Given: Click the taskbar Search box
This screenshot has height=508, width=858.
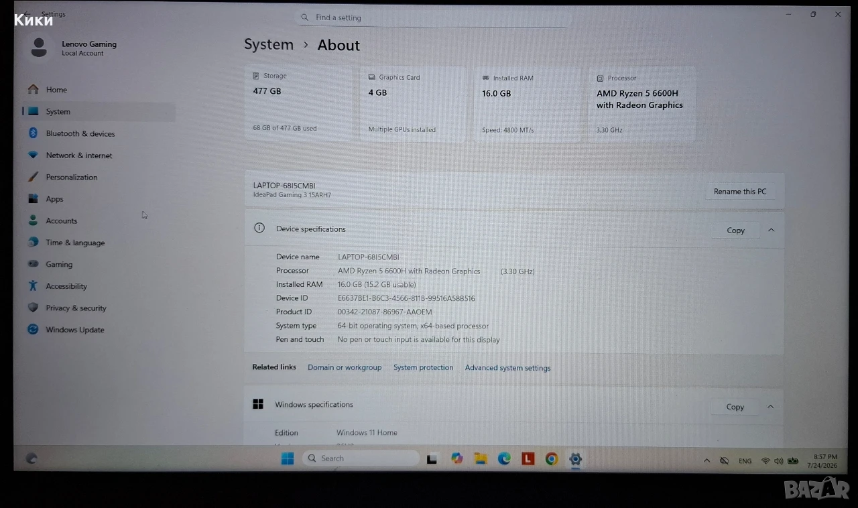Looking at the screenshot, I should 361,458.
